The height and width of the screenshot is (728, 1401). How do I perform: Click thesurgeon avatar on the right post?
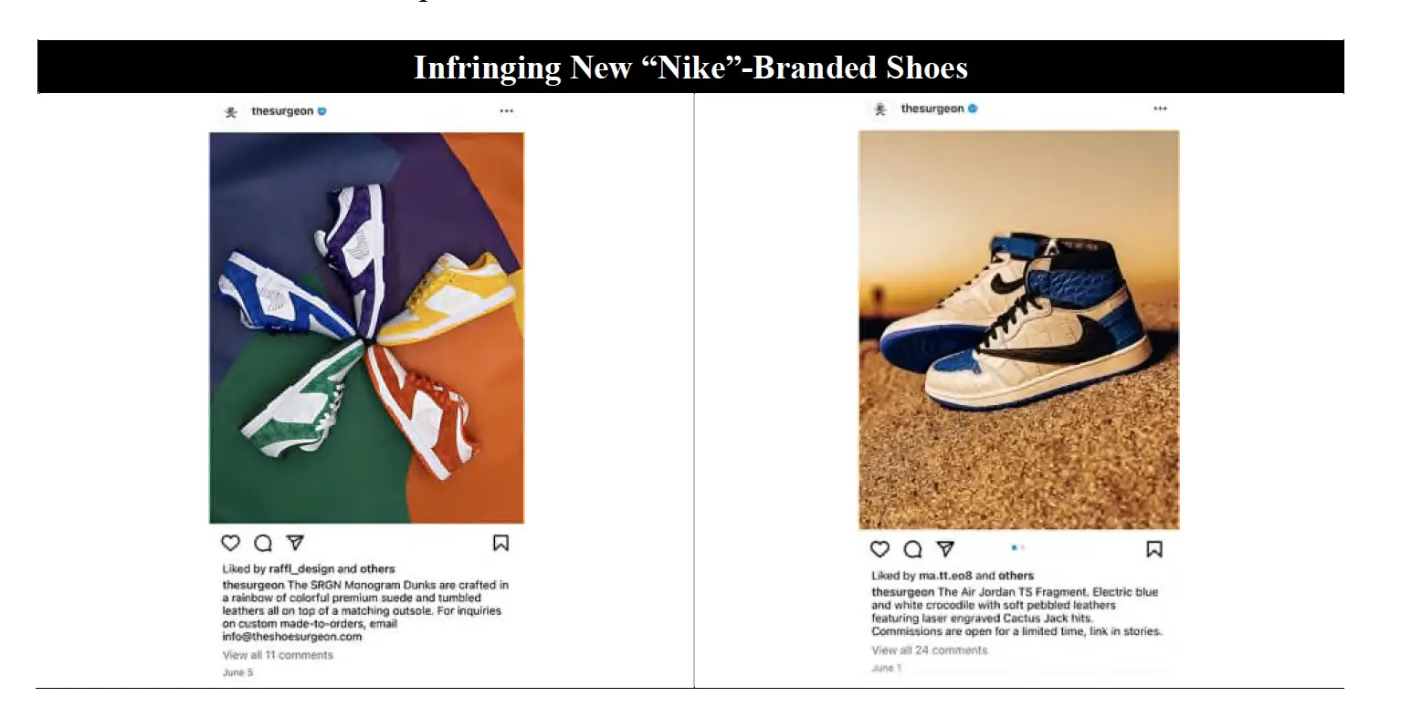[880, 109]
